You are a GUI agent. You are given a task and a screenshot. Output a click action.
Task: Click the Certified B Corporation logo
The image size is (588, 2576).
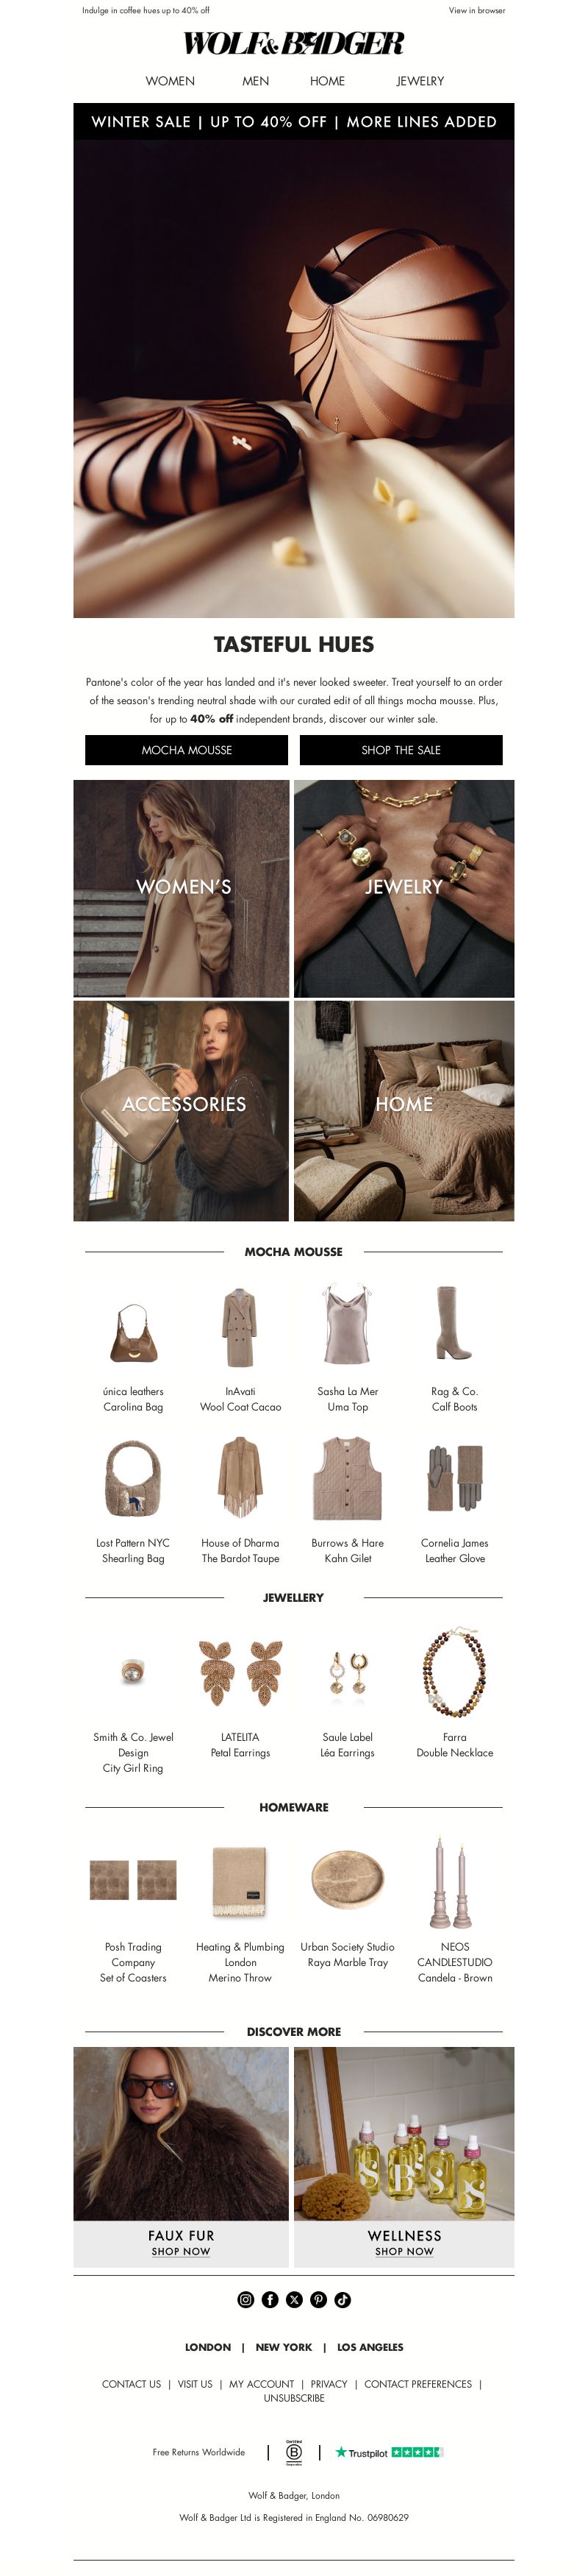coord(293,2452)
